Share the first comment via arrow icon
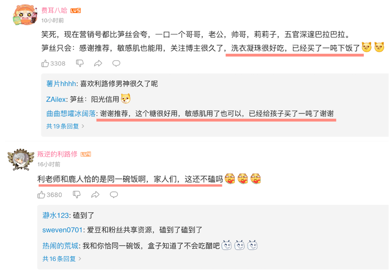Screen dimensions: 389x272 [x=98, y=63]
